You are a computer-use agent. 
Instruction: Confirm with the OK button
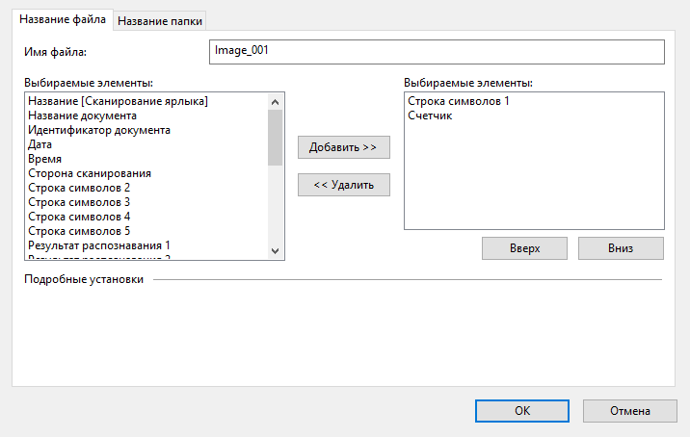point(522,410)
